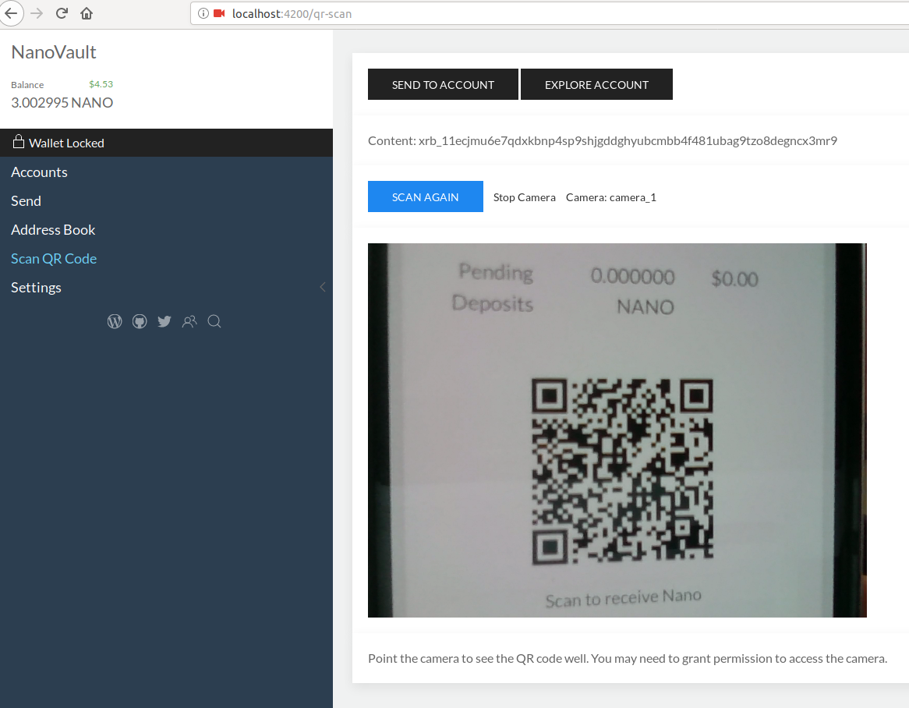Image resolution: width=909 pixels, height=708 pixels.
Task: Click the site information circled-i icon
Action: click(x=203, y=13)
